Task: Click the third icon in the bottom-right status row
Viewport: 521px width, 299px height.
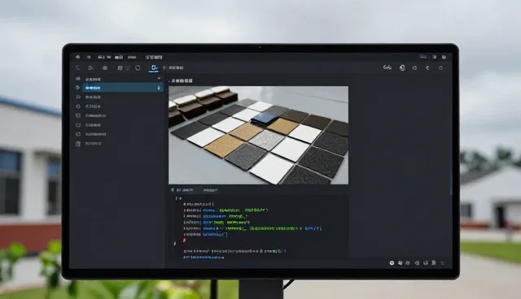Action: point(408,263)
